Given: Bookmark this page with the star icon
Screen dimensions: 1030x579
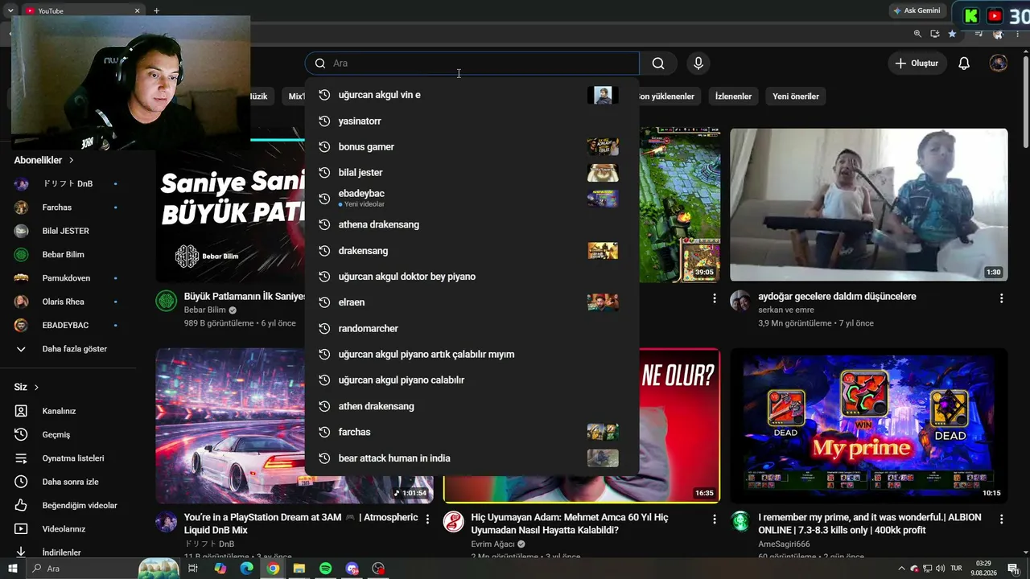Looking at the screenshot, I should click(953, 34).
